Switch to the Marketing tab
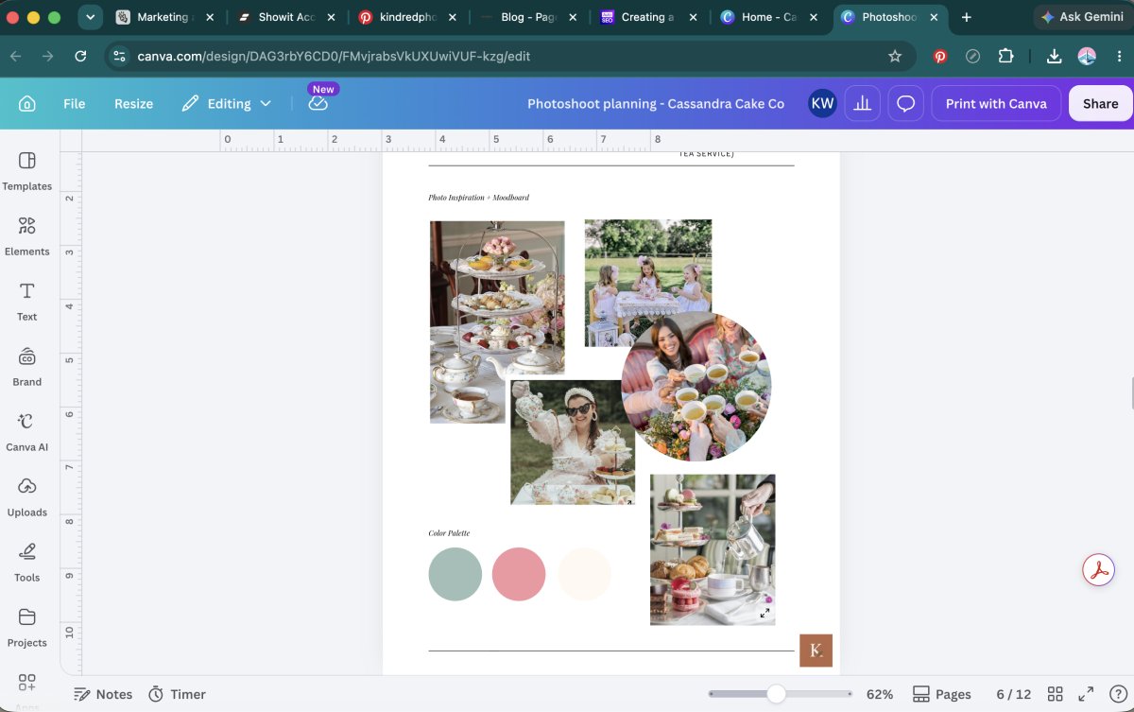Screen dimensions: 1134x712 pos(163,17)
